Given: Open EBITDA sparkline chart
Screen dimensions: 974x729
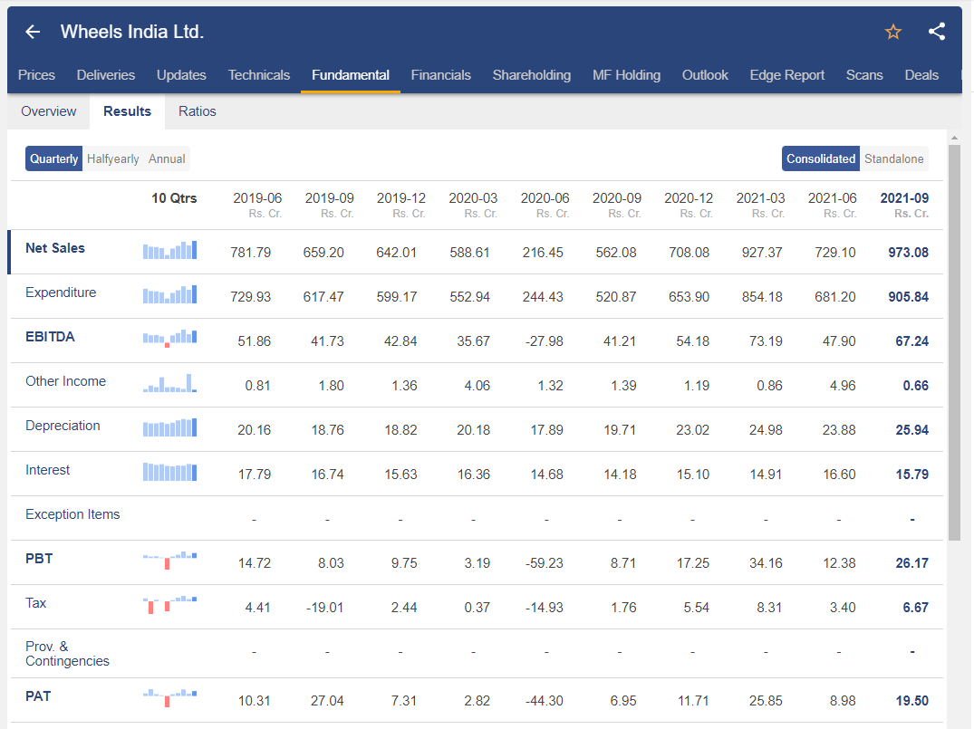Looking at the screenshot, I should tap(169, 339).
